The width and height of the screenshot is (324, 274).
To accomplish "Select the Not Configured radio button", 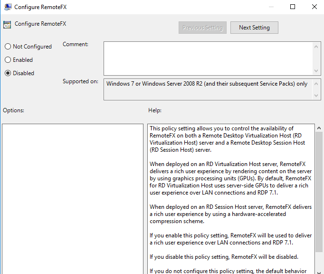I will (8, 47).
